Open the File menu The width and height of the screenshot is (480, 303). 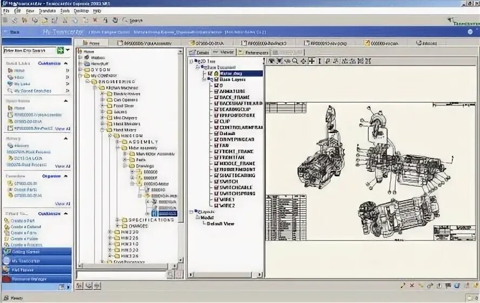coord(6,11)
